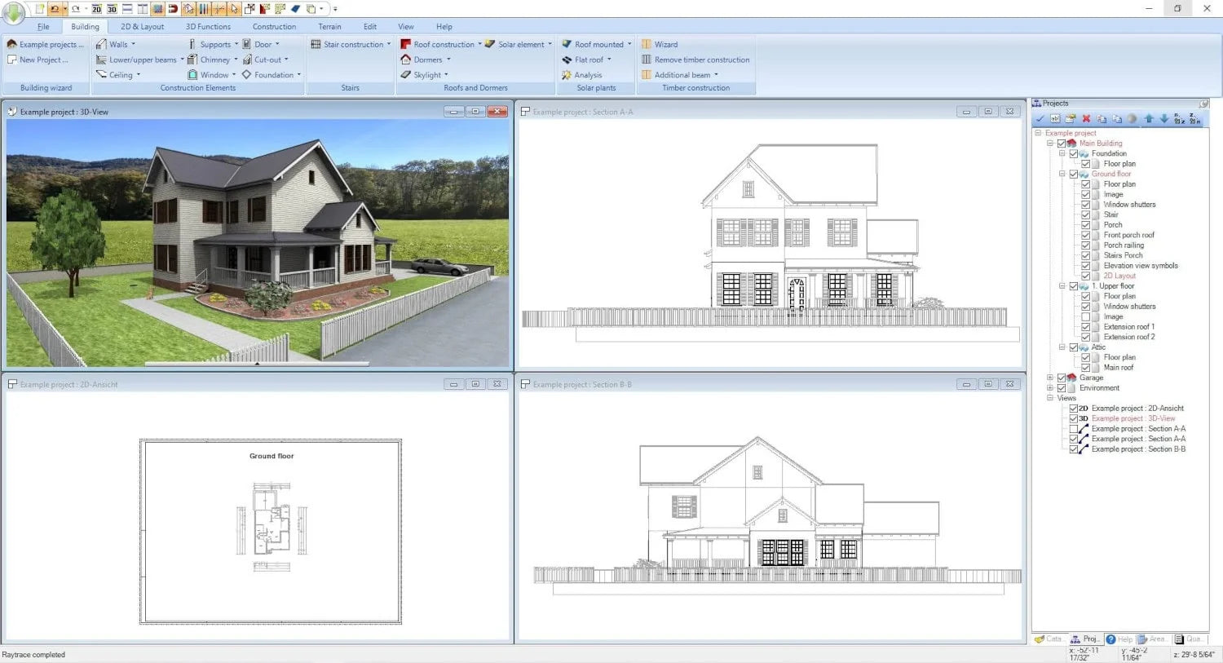Click the Ground floor plan thumbnail in 2D-Ansicht
Image resolution: width=1223 pixels, height=663 pixels.
coord(272,526)
